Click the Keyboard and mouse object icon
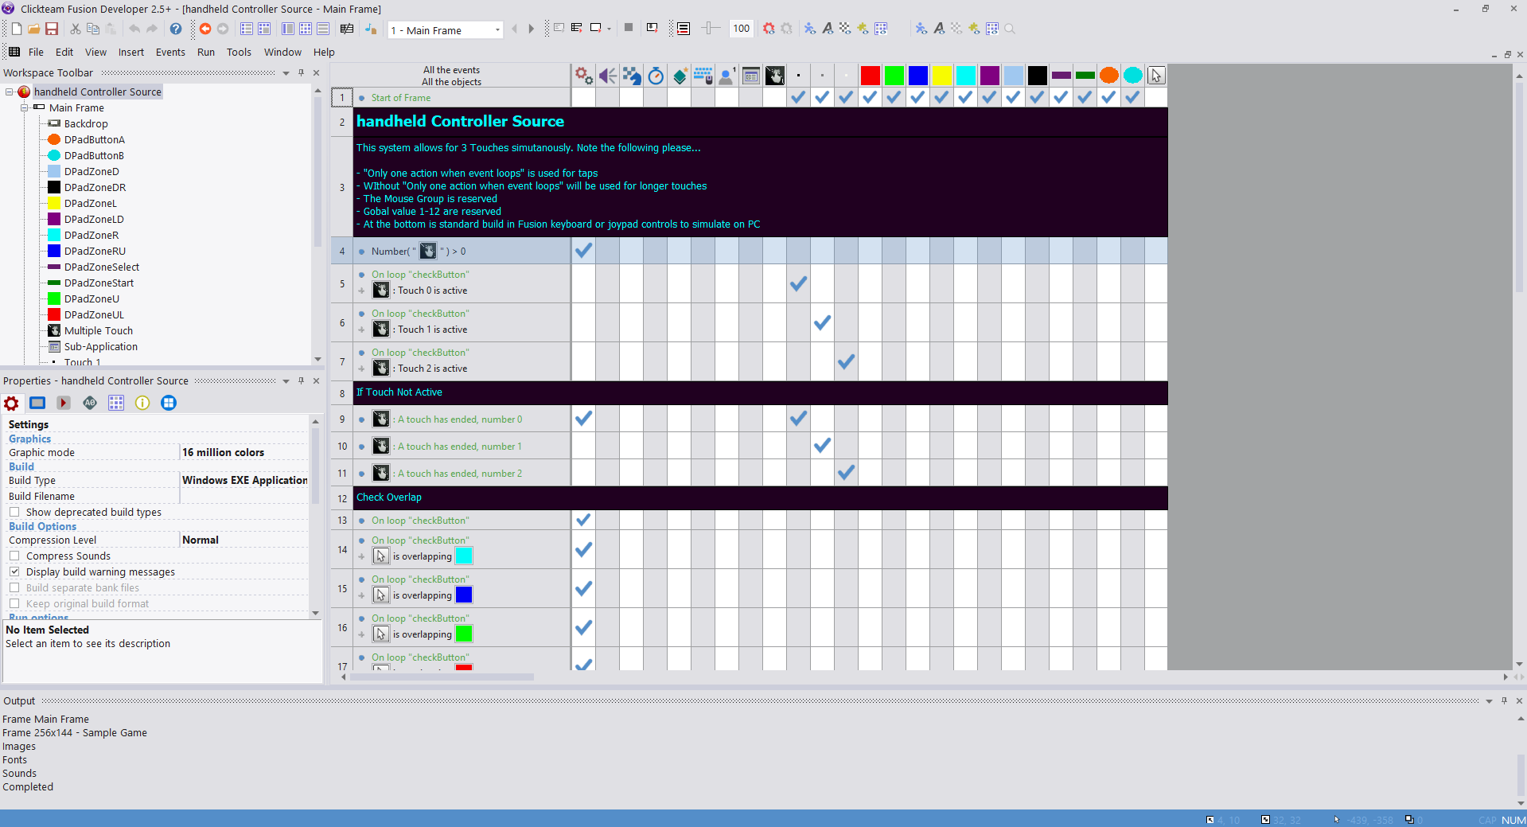Screen dimensions: 1527x827 pyautogui.click(x=703, y=76)
